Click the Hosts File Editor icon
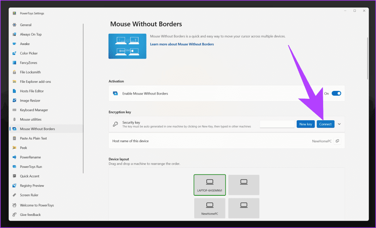 14,91
